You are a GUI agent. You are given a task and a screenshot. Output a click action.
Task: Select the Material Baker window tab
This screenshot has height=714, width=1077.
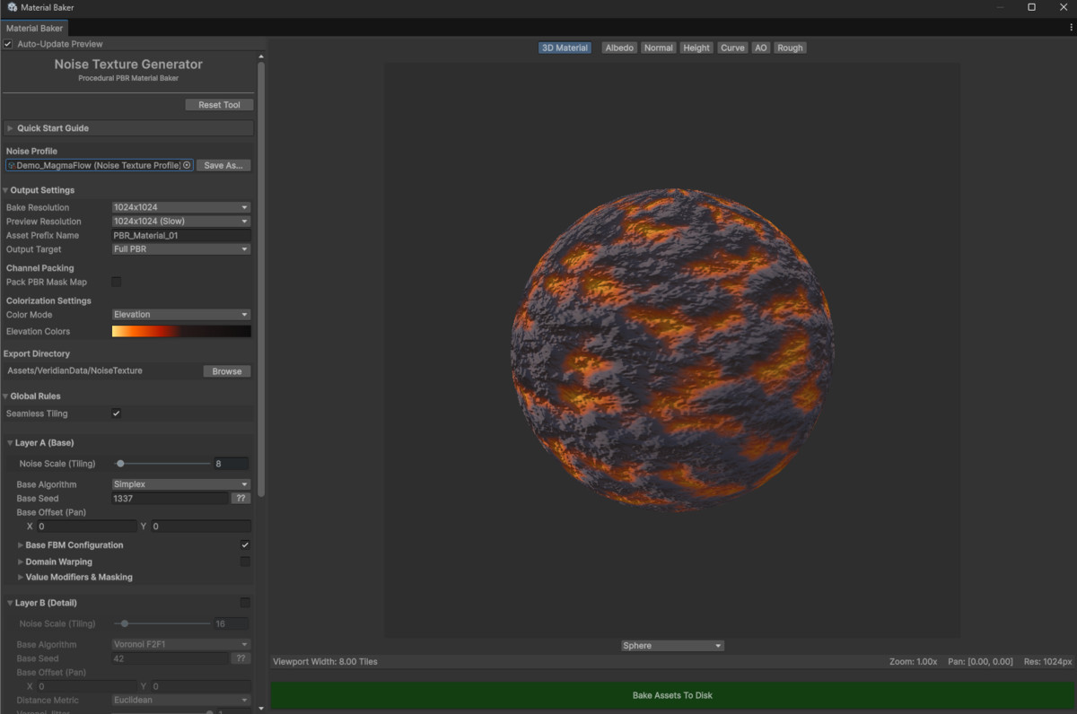click(x=34, y=28)
